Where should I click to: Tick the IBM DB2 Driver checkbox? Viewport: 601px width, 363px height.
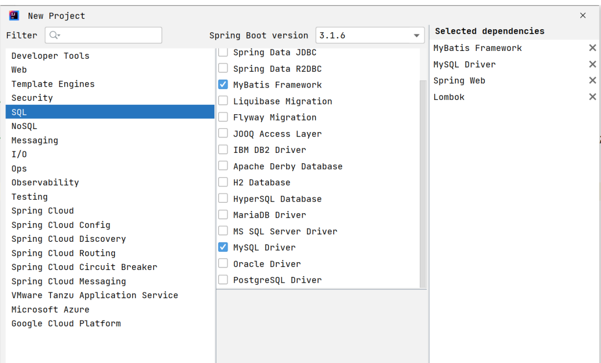point(223,149)
